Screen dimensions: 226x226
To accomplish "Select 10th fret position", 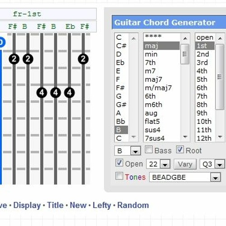I will click(x=205, y=122).
